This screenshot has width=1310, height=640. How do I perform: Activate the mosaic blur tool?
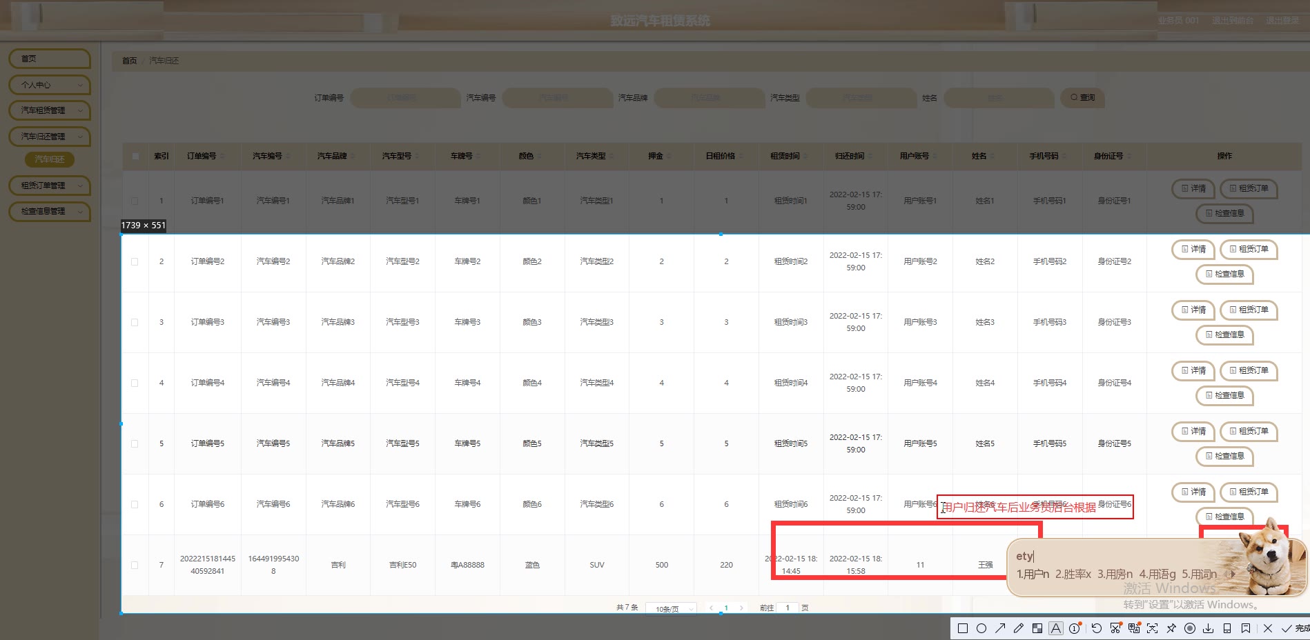point(1037,628)
